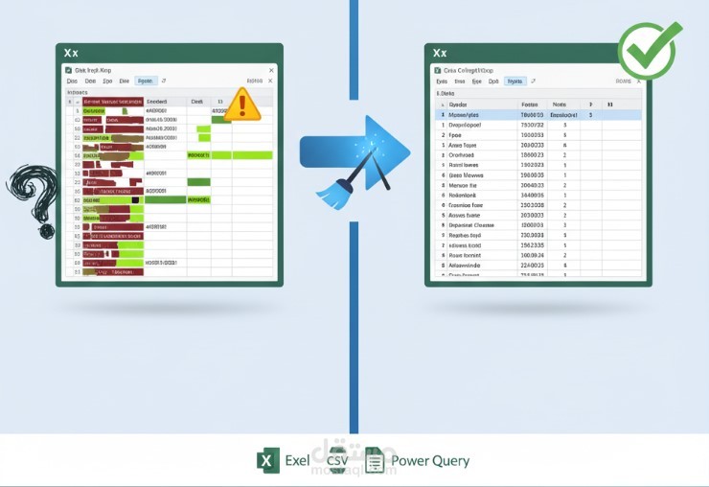Click the 'Nostn' column header in right table
The image size is (709, 487).
point(560,104)
